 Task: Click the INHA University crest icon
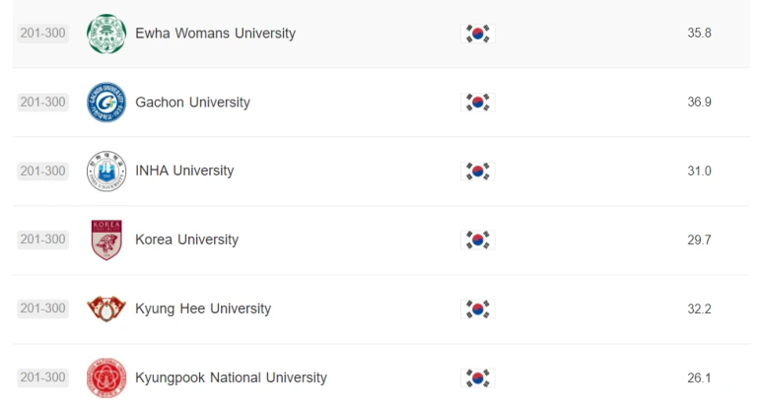pyautogui.click(x=106, y=171)
